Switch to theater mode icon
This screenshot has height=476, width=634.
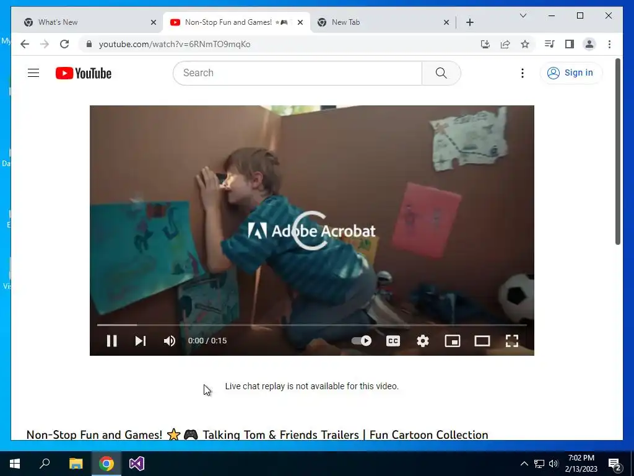coord(482,341)
